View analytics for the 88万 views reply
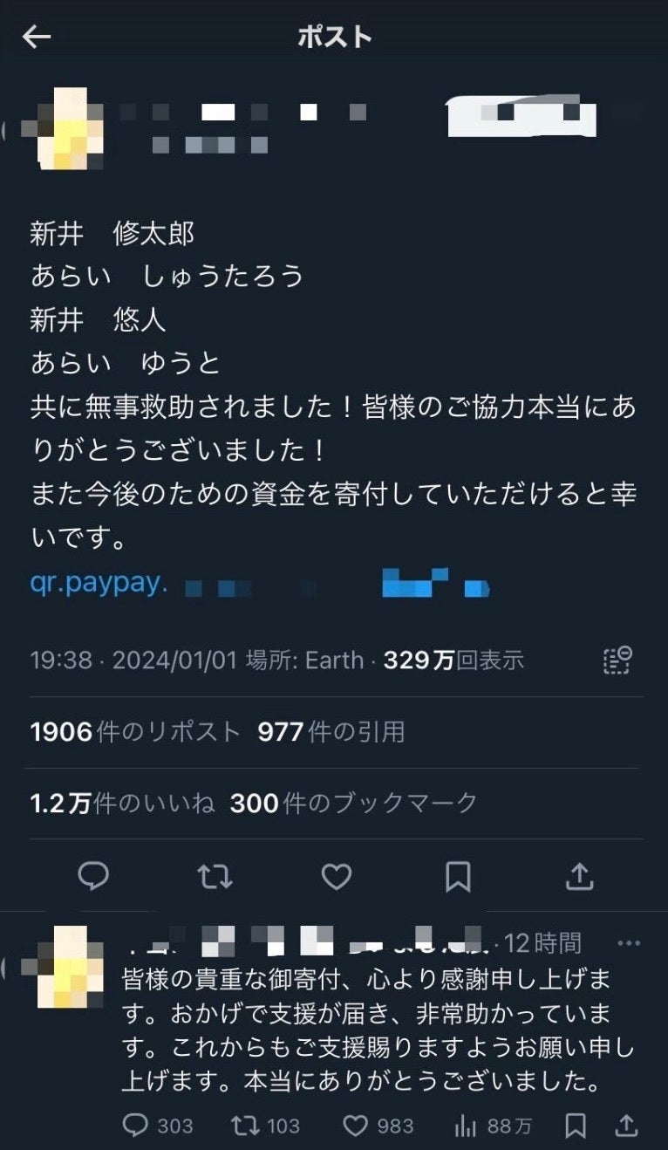This screenshot has height=1150, width=668. [493, 1126]
